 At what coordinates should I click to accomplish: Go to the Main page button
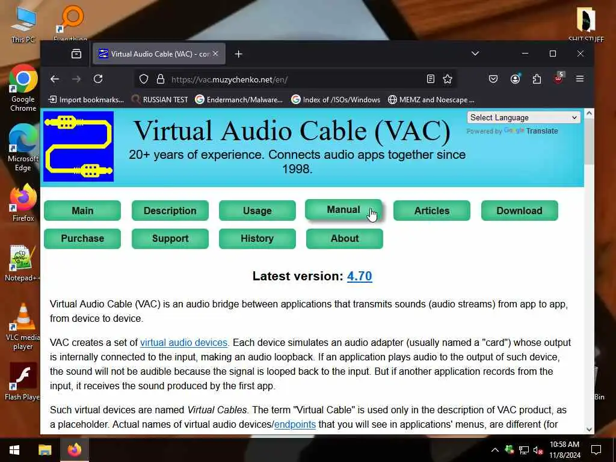[82, 211]
